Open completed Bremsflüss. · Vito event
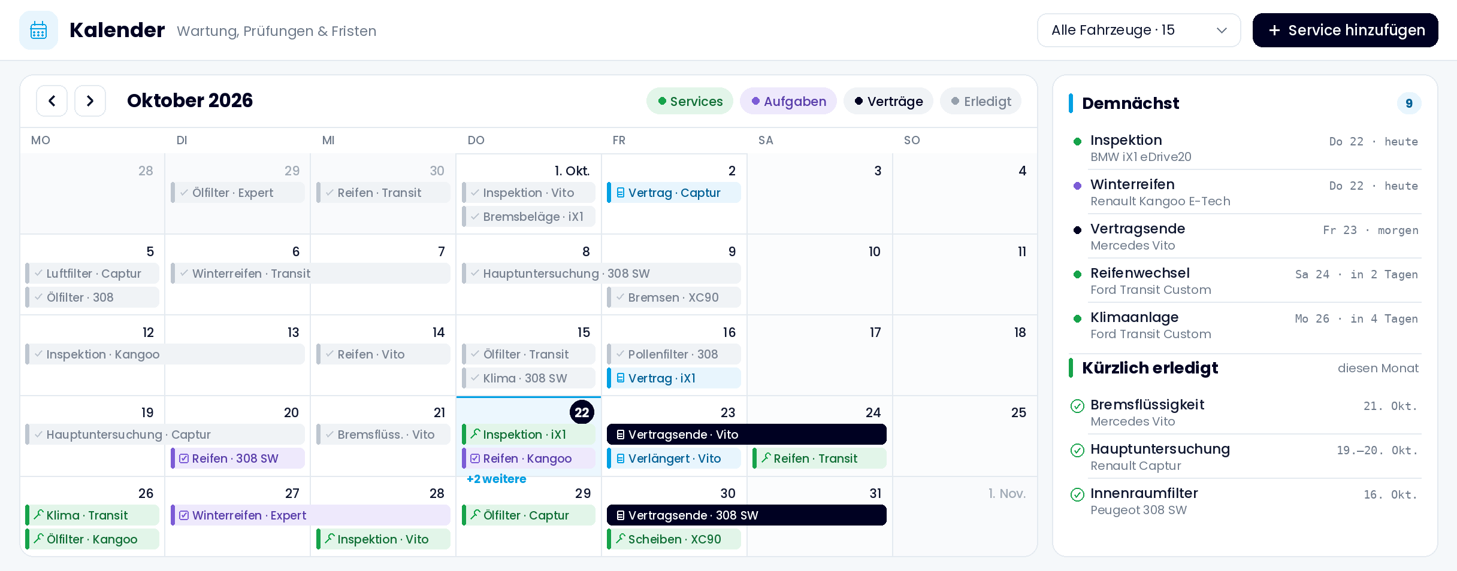 click(383, 435)
